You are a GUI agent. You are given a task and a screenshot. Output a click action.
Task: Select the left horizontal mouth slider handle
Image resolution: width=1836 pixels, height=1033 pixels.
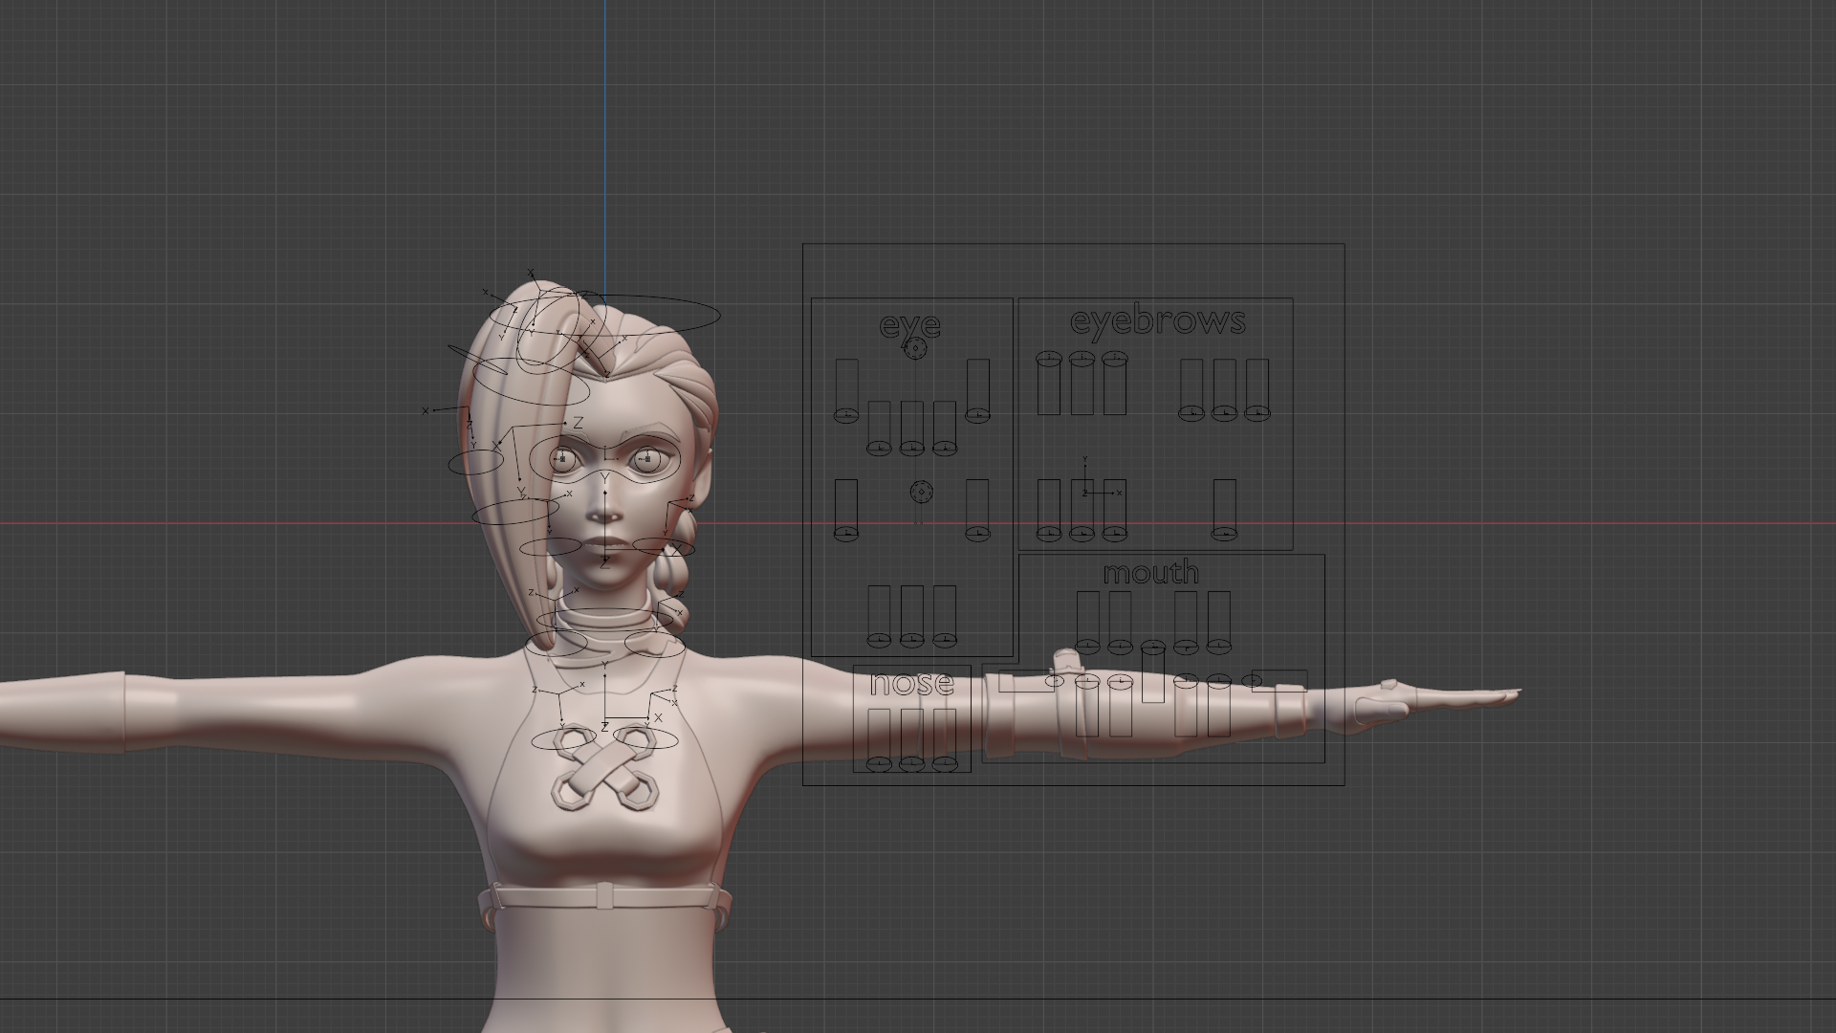(x=1054, y=681)
